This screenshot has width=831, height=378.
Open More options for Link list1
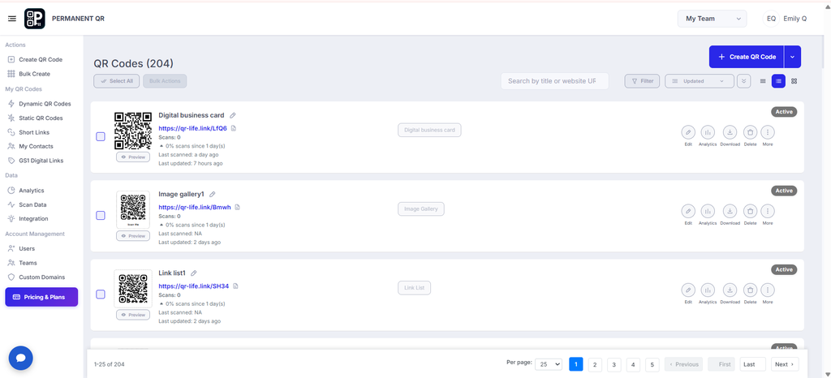[768, 290]
